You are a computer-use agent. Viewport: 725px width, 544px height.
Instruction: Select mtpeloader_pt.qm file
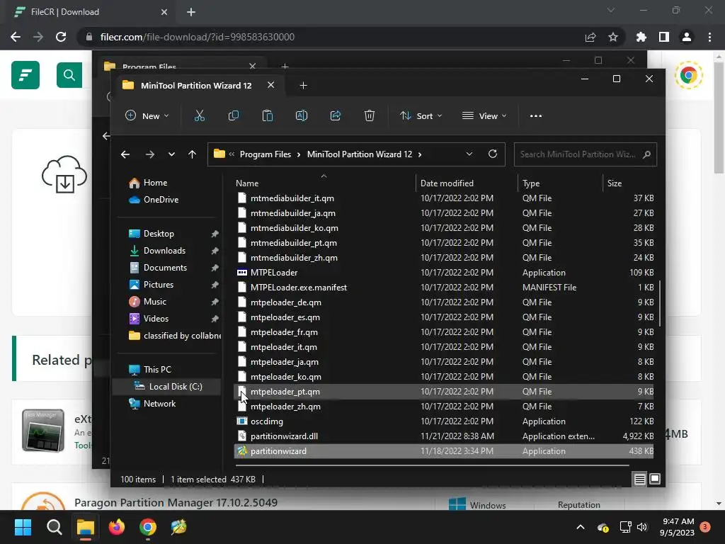[x=443, y=392]
